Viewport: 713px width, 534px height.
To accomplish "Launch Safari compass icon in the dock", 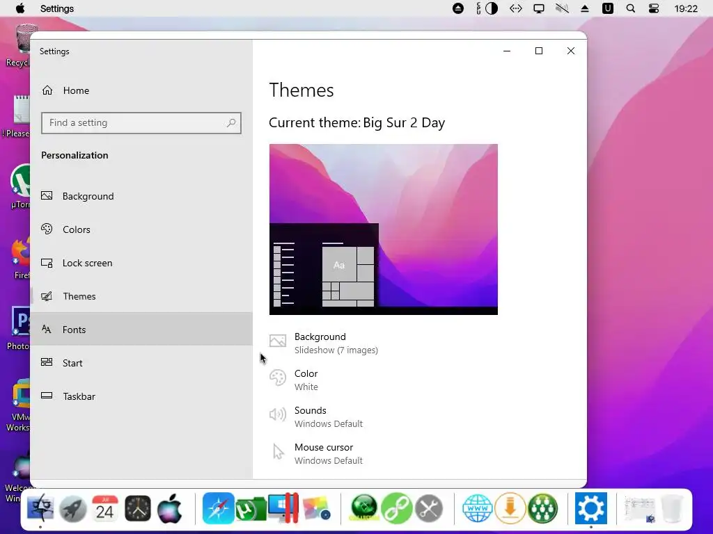I will click(x=218, y=508).
